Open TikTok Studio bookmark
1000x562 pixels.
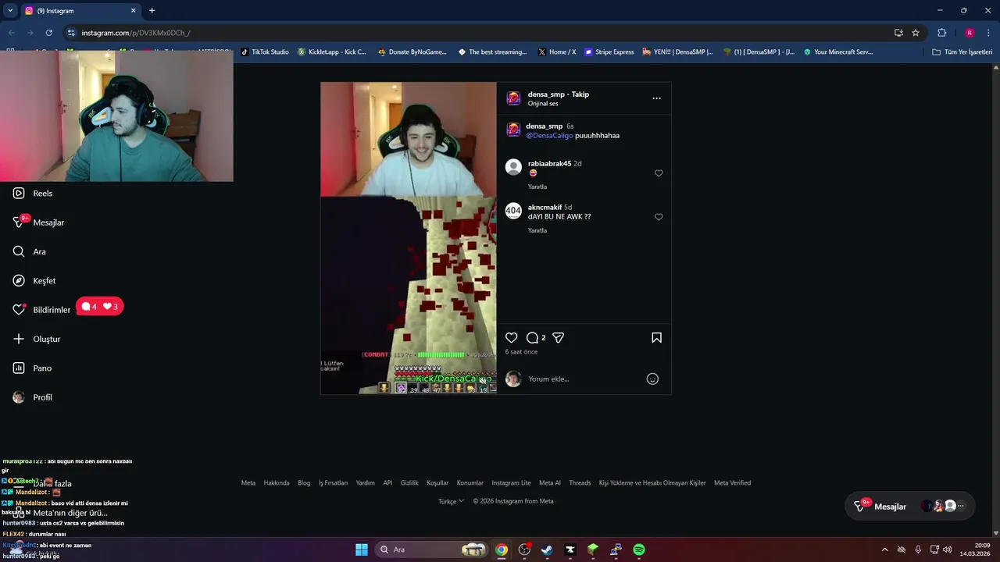click(x=265, y=52)
